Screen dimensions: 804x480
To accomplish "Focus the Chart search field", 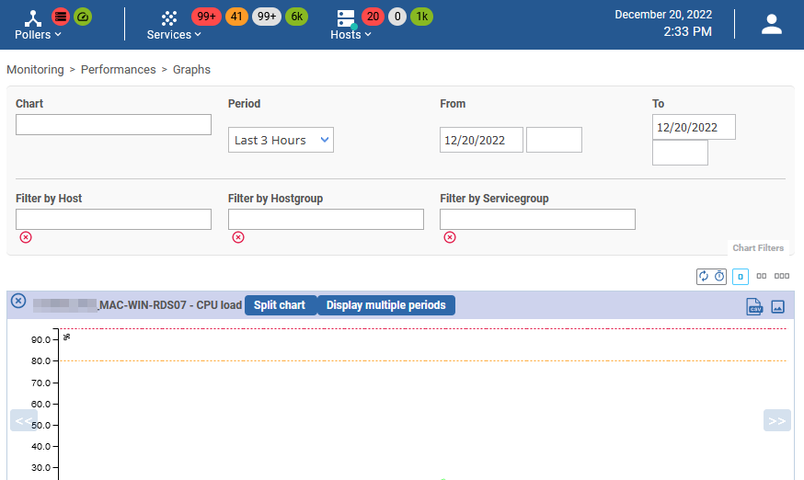I will 113,125.
